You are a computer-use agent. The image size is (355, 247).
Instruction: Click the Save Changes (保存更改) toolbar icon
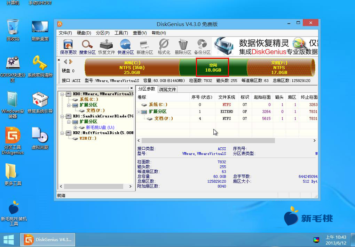pos(68,47)
